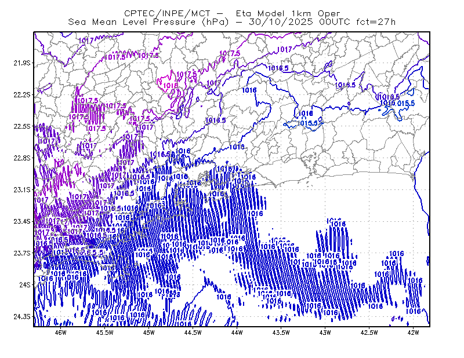Click the 43.5W longitude axis label

click(281, 333)
